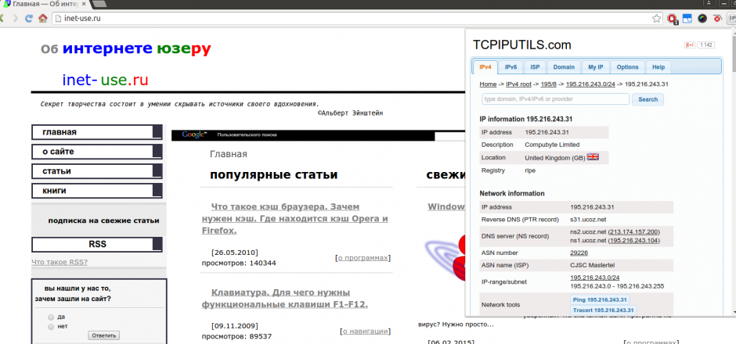Viewport: 736px width, 344px height.
Task: Click the red X extension icon
Action: coord(716,19)
